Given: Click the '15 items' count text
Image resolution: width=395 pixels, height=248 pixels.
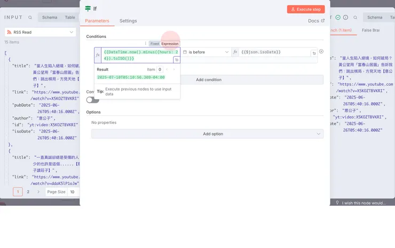Looking at the screenshot, I should pos(12,42).
